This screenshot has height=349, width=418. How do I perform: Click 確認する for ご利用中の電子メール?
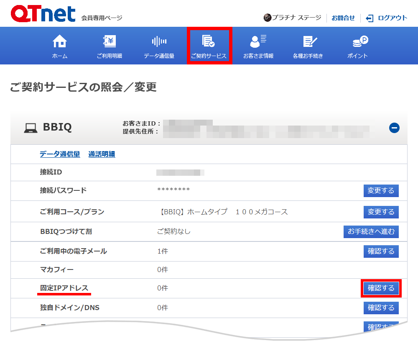pos(381,251)
